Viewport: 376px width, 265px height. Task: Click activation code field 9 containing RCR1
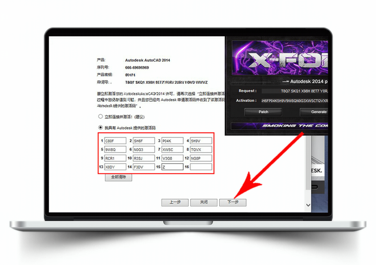pos(115,158)
